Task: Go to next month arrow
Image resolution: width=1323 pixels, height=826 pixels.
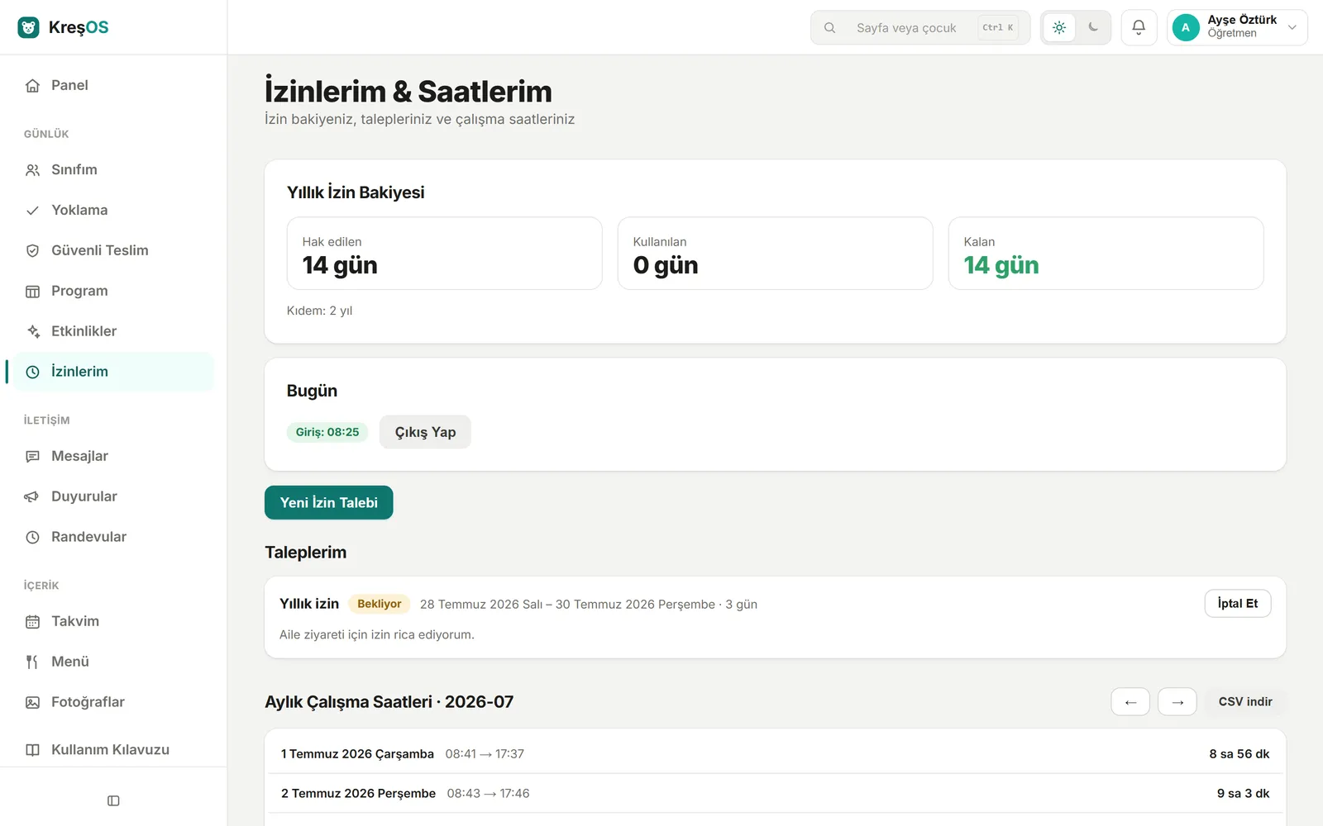Action: (1177, 702)
